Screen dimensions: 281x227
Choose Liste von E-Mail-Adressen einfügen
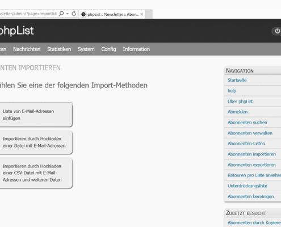coord(36,115)
